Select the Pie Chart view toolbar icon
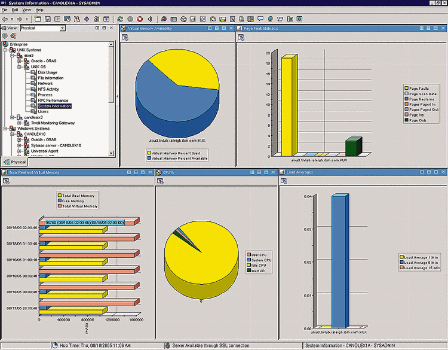Image resolution: width=448 pixels, height=350 pixels. pyautogui.click(x=183, y=19)
